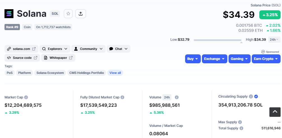This screenshot has width=282, height=138.
Task: Click the Max Supply info icon
Action: coord(240,122)
